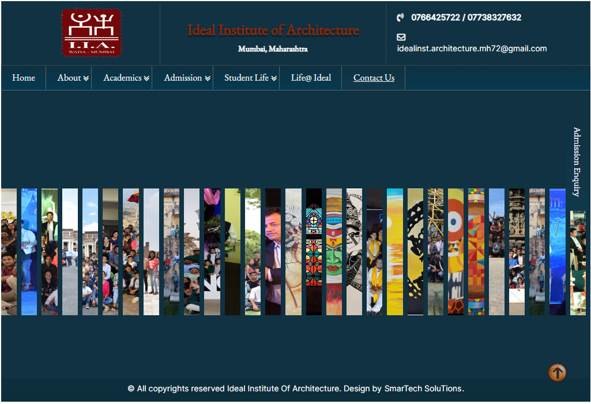
Task: Click the envelope email icon
Action: click(x=401, y=37)
